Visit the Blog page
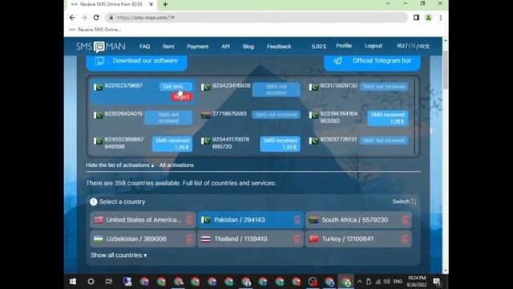 click(248, 47)
